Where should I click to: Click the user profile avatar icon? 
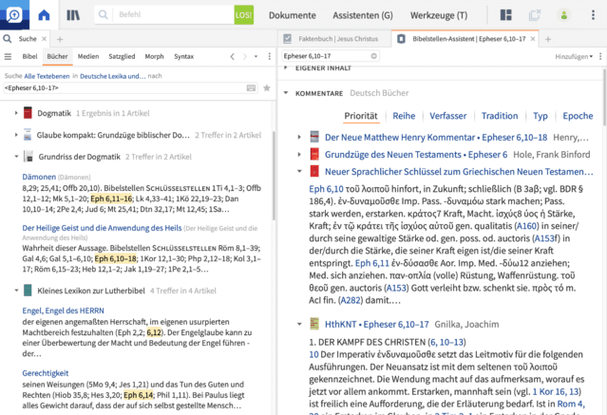coord(563,15)
